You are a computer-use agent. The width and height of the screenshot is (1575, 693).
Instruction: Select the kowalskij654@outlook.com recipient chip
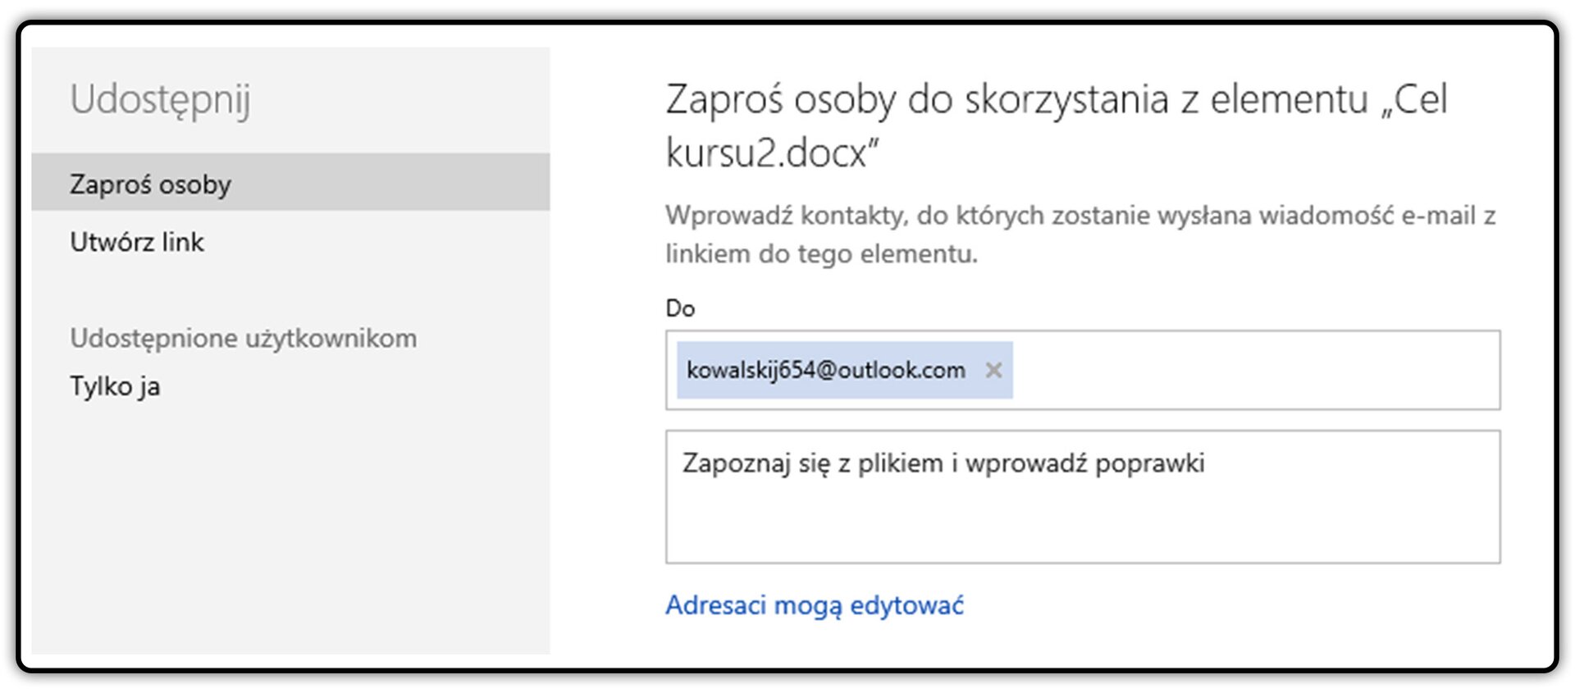click(x=844, y=370)
